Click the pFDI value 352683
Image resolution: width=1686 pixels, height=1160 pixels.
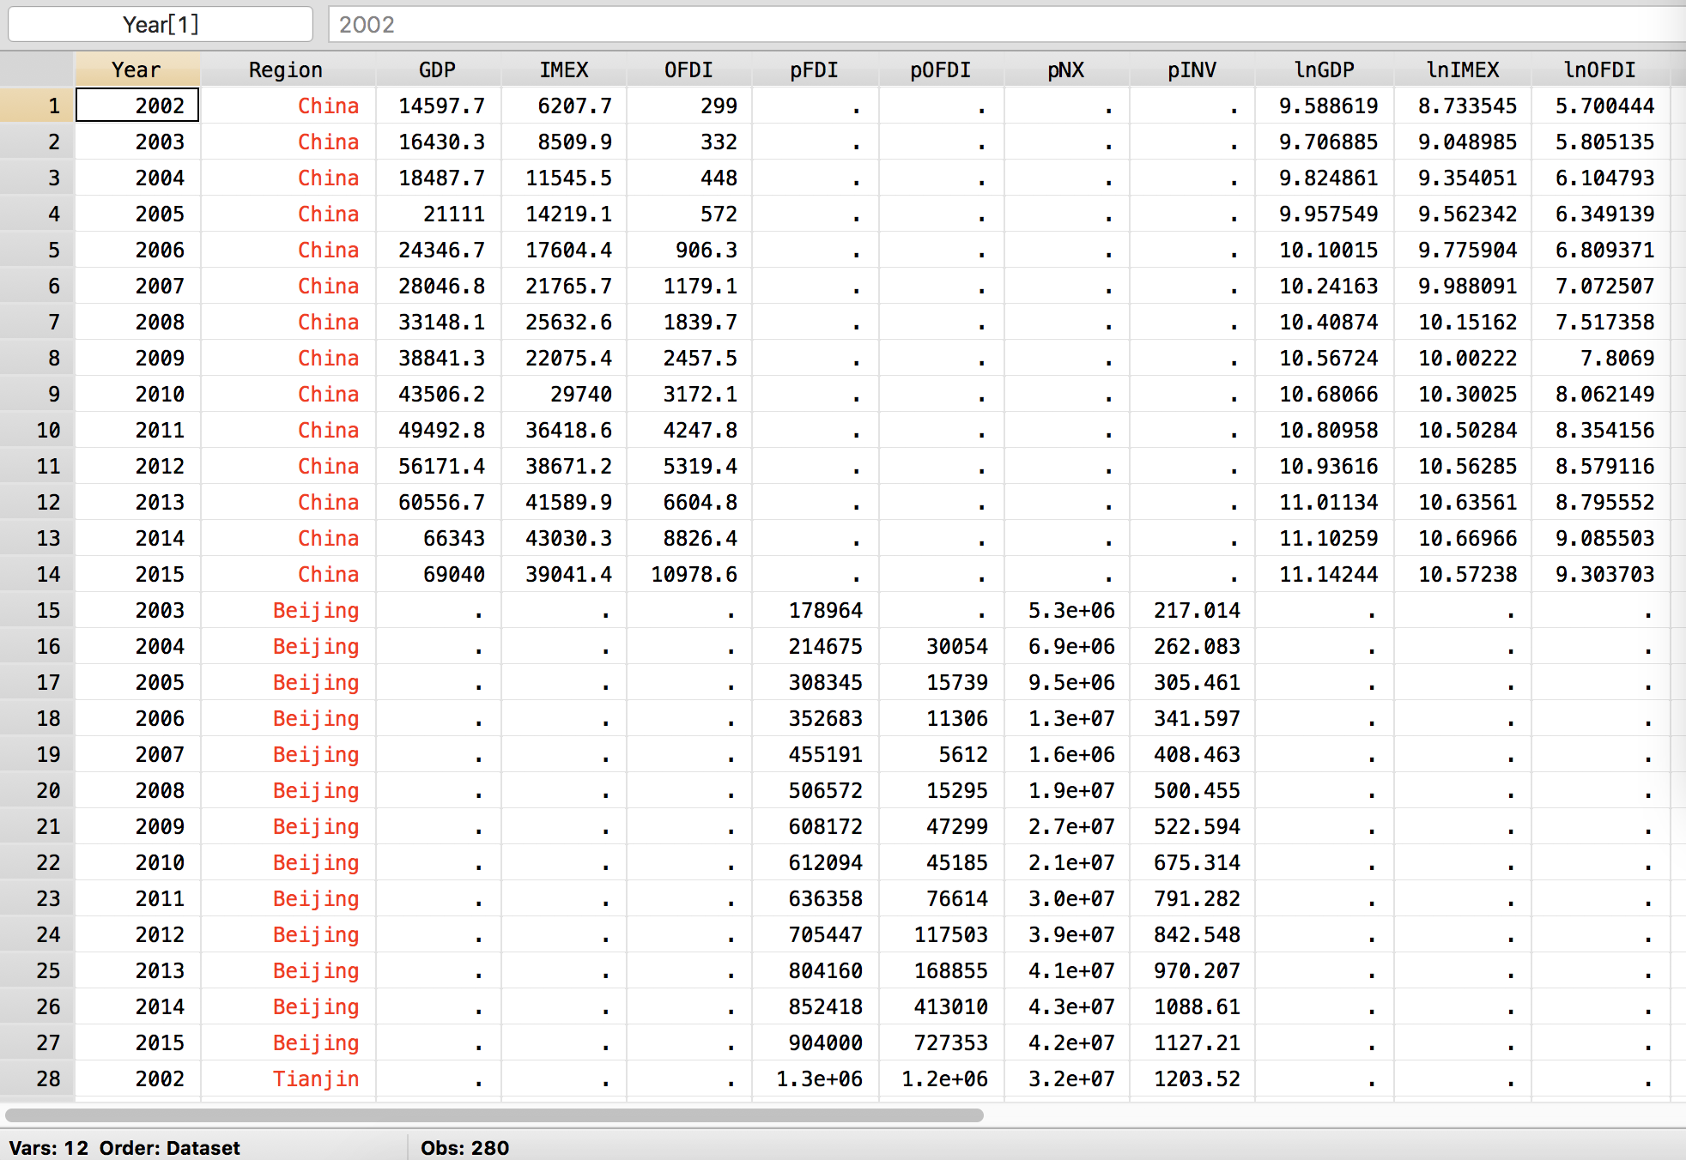[x=825, y=718]
